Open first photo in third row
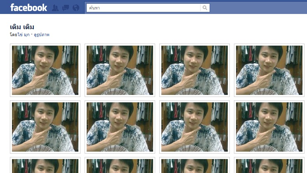Image resolution: width=307 pixels, height=173 pixels. tap(45, 165)
